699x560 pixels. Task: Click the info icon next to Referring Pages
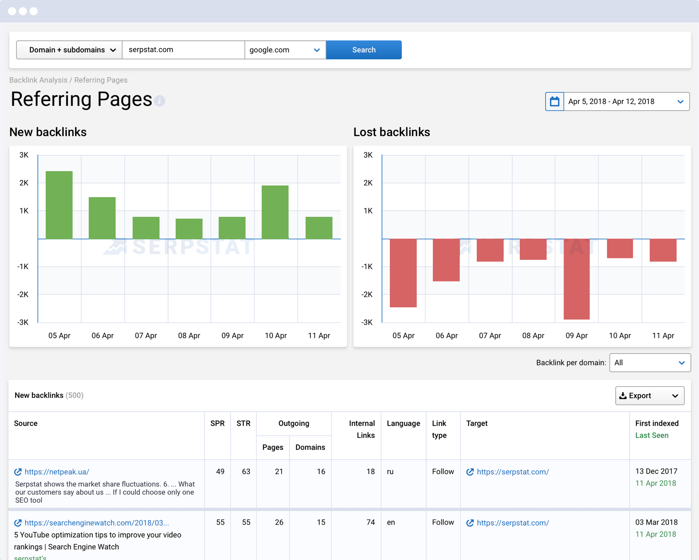[160, 101]
